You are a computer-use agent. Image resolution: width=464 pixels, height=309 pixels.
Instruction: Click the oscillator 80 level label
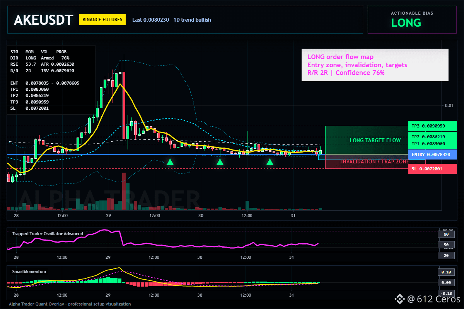[446, 234]
